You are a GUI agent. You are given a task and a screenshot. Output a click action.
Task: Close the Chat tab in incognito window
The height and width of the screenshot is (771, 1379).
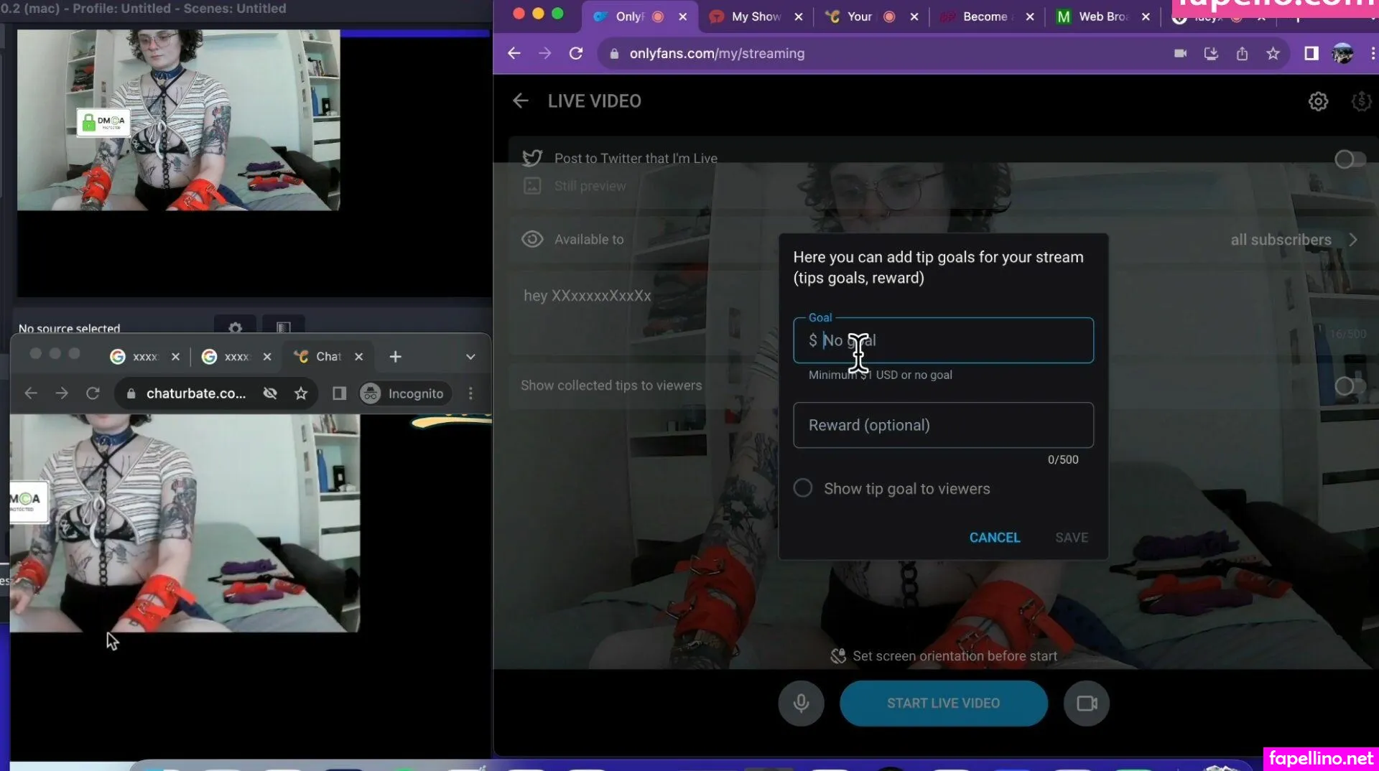coord(358,357)
